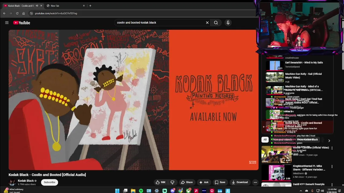Dislike the video with thumbs down

(173, 182)
